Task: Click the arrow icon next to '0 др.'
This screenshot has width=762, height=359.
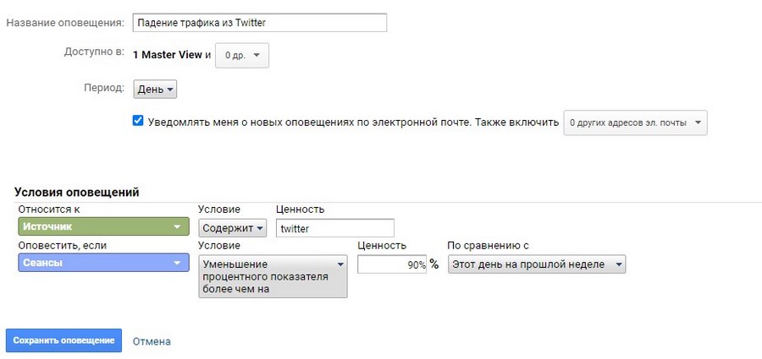Action: click(257, 55)
